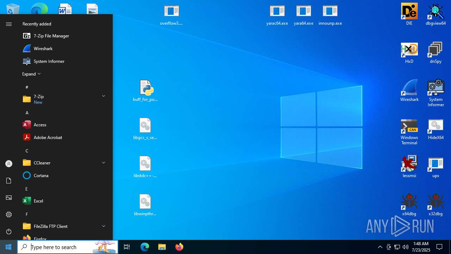Open the user account icon in Start sidebar

pos(9,164)
